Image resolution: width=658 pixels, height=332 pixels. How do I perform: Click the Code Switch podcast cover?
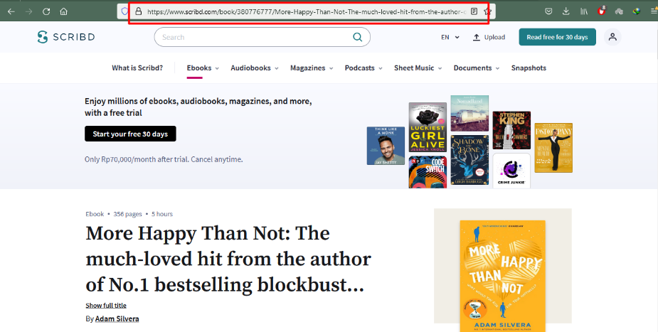point(428,172)
